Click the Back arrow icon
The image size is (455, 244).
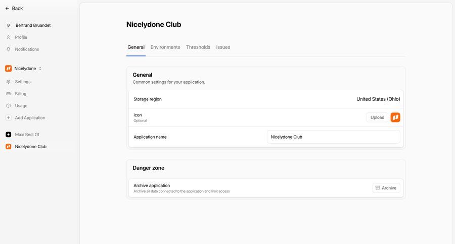pyautogui.click(x=7, y=9)
